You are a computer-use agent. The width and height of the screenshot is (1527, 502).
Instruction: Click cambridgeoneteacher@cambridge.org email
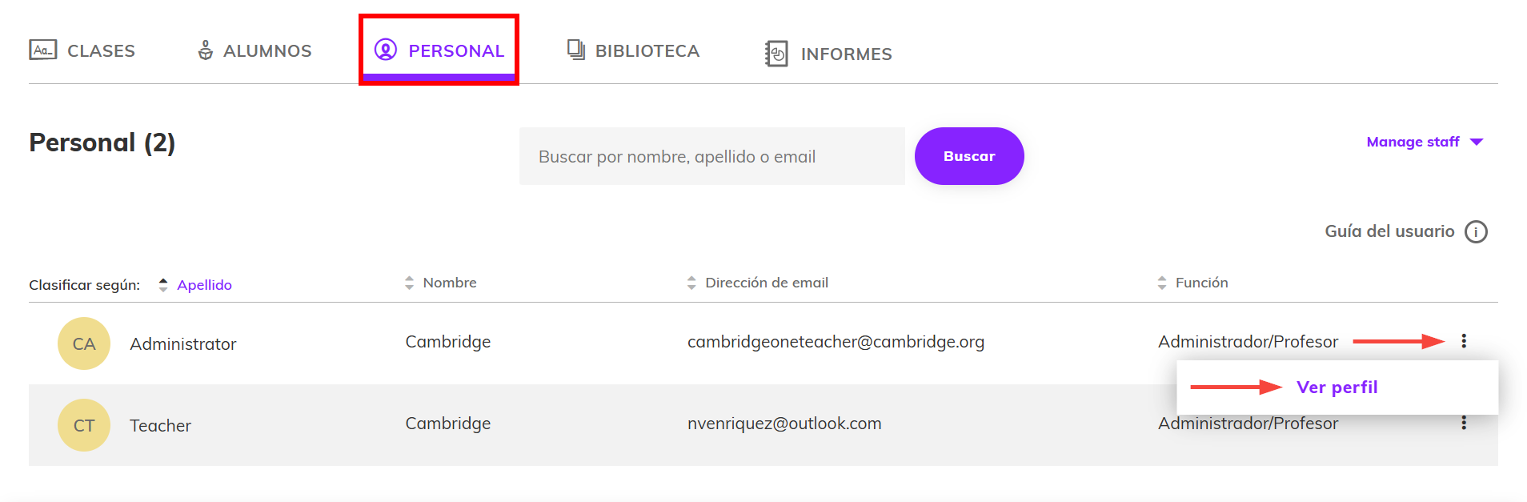click(836, 342)
